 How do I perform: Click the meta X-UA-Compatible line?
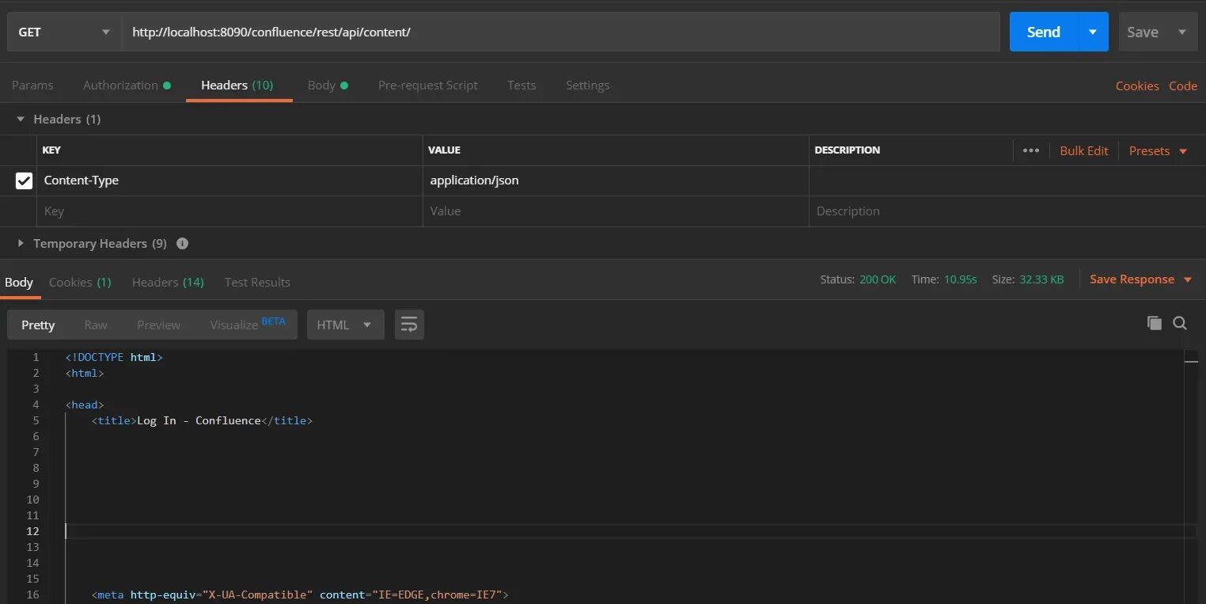point(300,595)
